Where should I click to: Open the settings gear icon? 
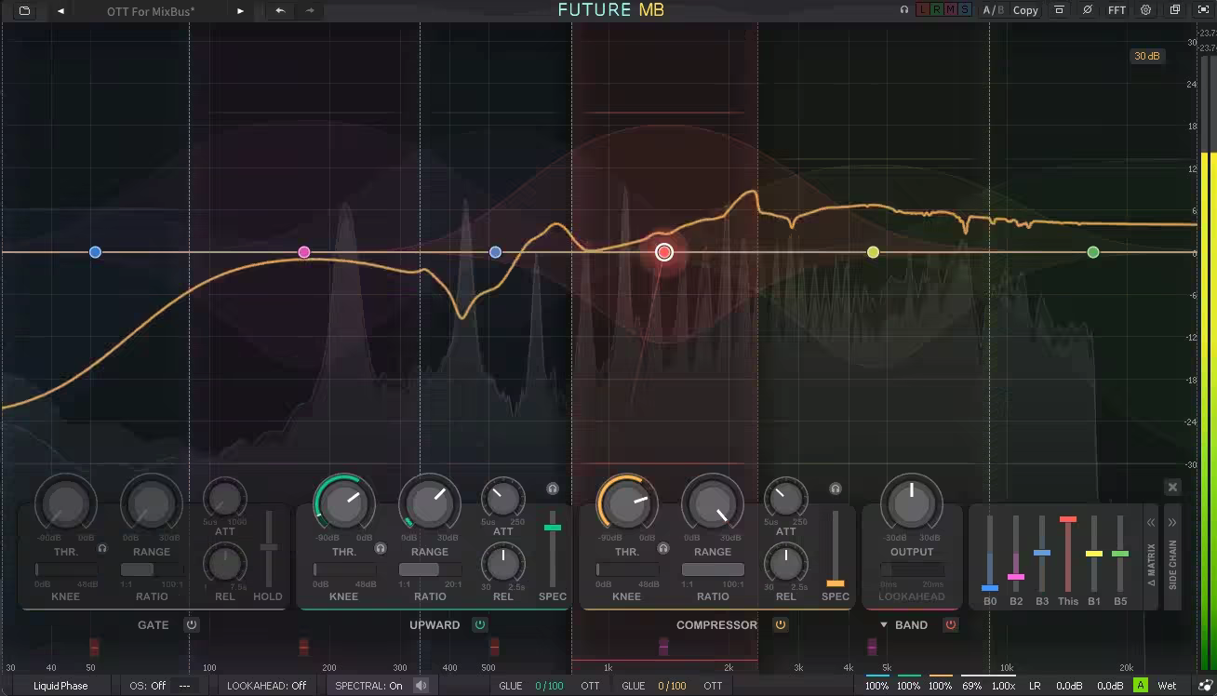point(1145,10)
